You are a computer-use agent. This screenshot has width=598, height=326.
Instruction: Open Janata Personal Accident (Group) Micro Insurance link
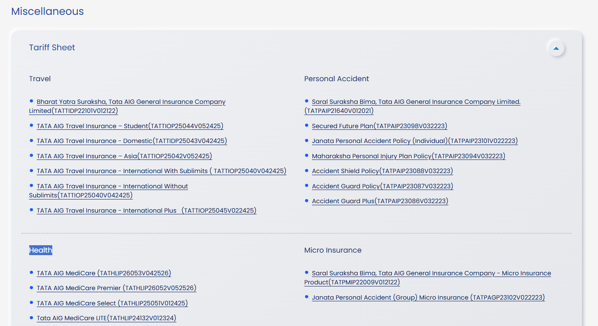428,298
